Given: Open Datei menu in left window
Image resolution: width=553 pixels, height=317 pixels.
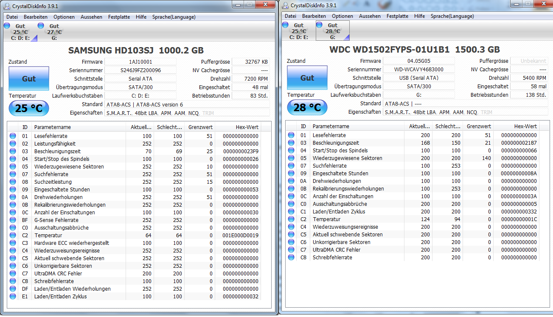Looking at the screenshot, I should click(12, 17).
